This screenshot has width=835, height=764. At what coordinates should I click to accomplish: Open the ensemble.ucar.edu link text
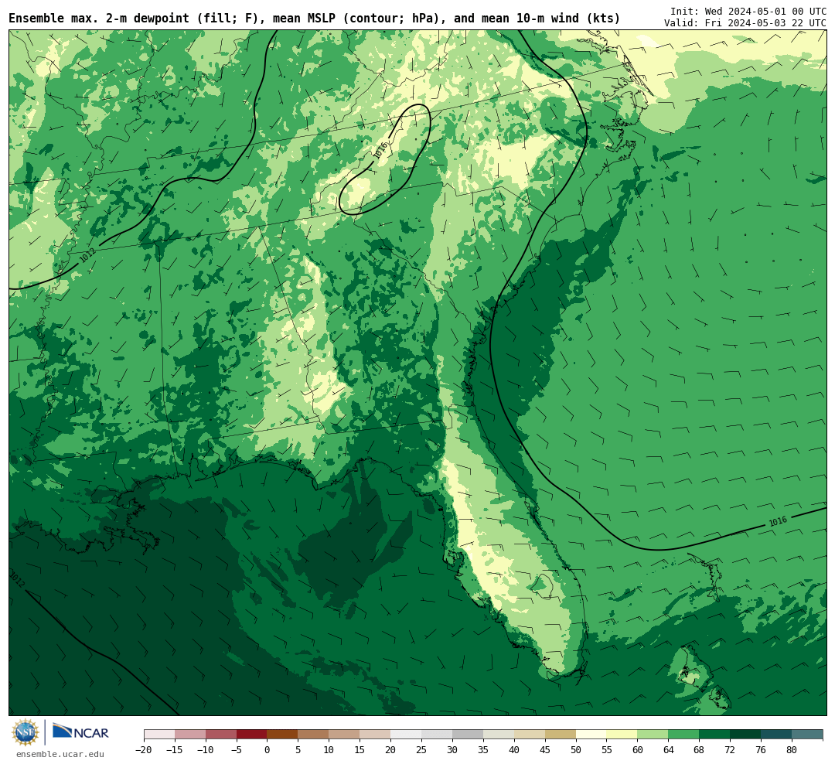pos(60,754)
